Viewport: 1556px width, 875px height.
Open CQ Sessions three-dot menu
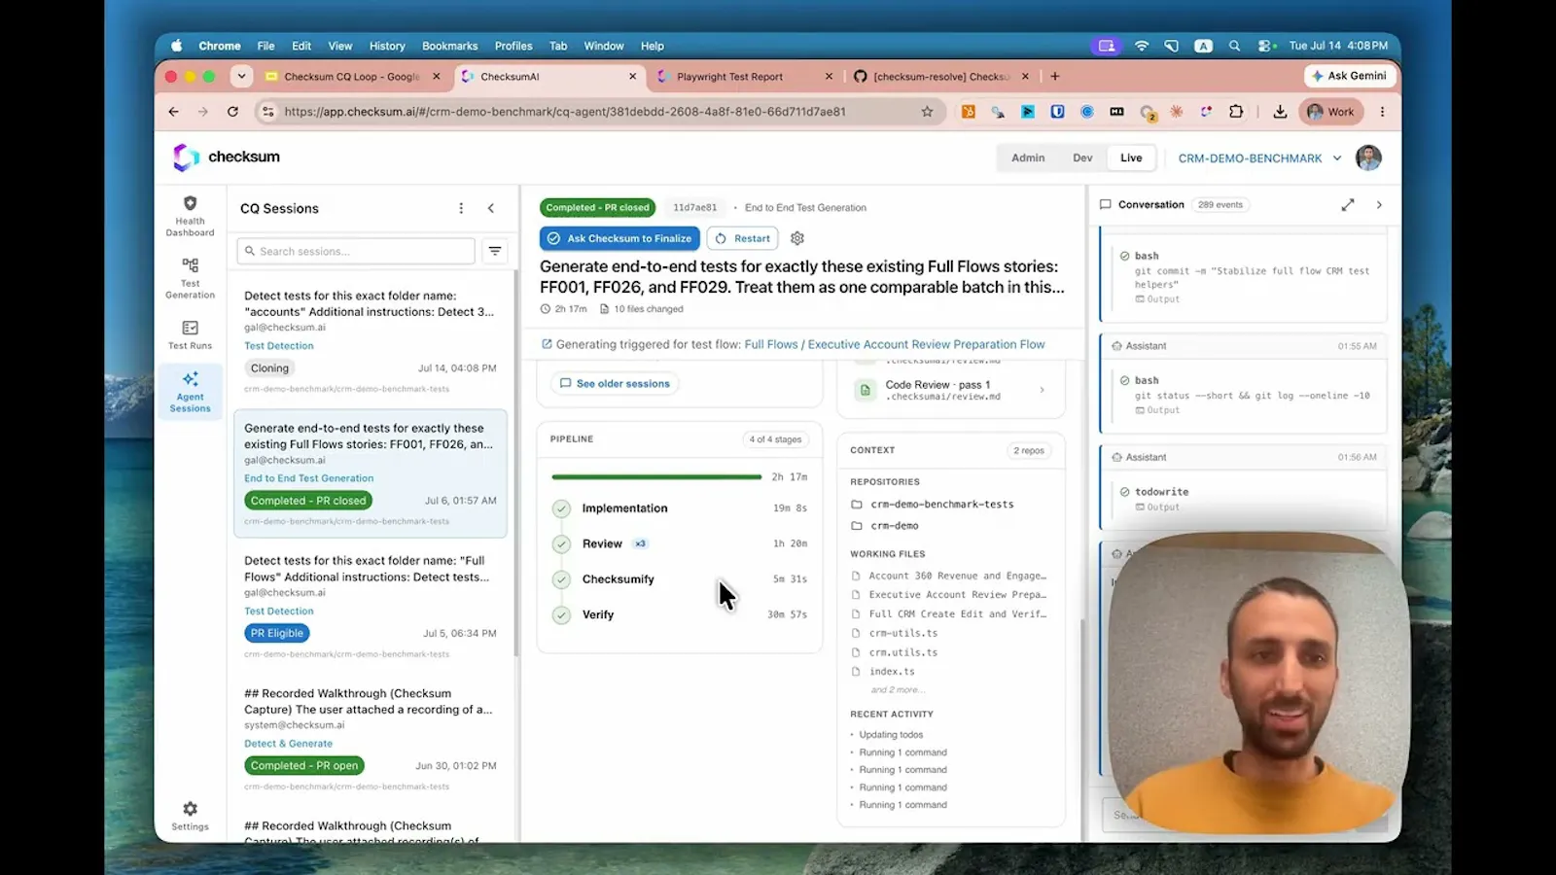tap(461, 208)
